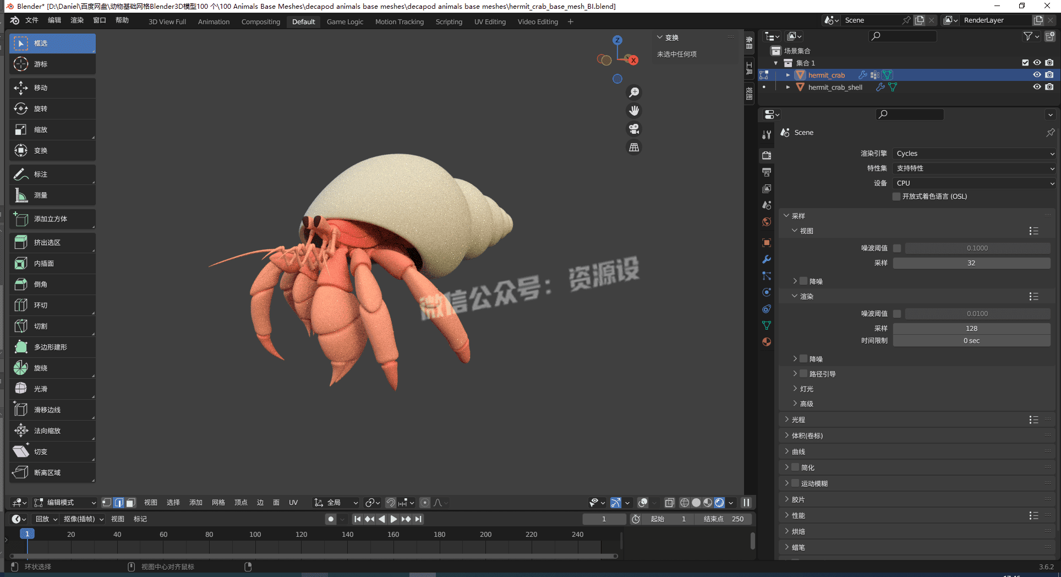Screen dimensions: 1061x577
Task: Toggle hermit_crab viewport visibility eye
Action: click(x=1037, y=75)
